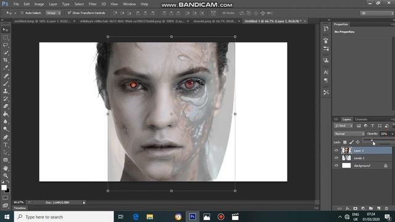
Task: Click the Opacity slider handle
Action: coord(372,140)
